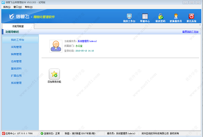Image resolution: width=203 pixels, height=137 pixels.
Task: Click 信管飞 logo in the banner
Action: [x=19, y=17]
